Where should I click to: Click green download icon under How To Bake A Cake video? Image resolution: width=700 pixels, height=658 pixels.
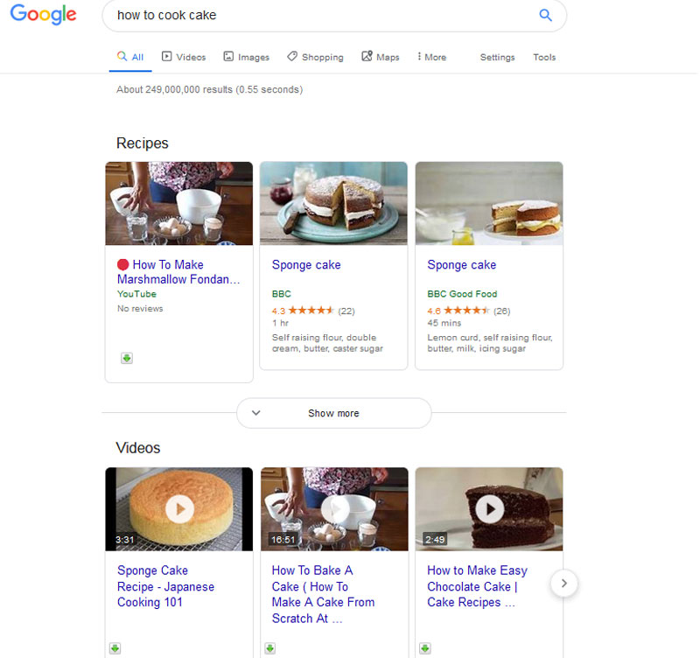coord(269,648)
